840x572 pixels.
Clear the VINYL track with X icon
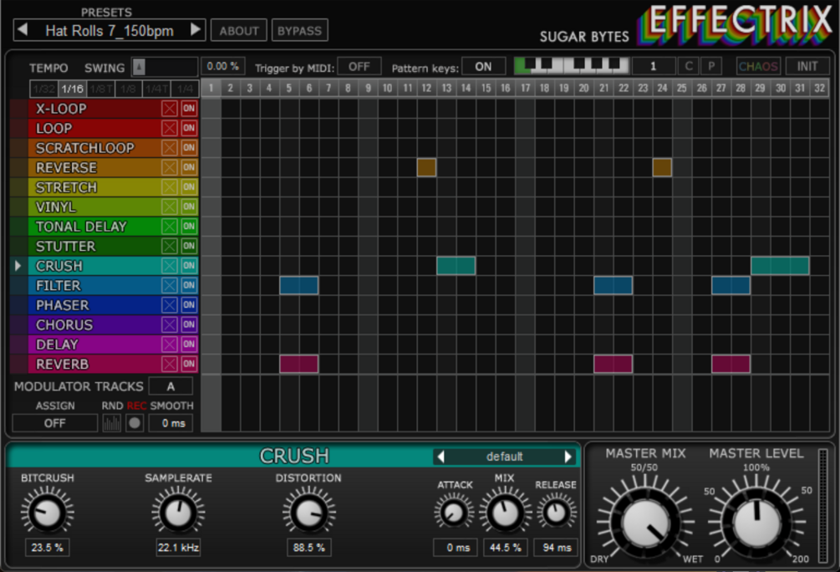pyautogui.click(x=170, y=207)
